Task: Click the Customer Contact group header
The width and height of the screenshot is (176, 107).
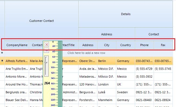Action: coord(41,21)
